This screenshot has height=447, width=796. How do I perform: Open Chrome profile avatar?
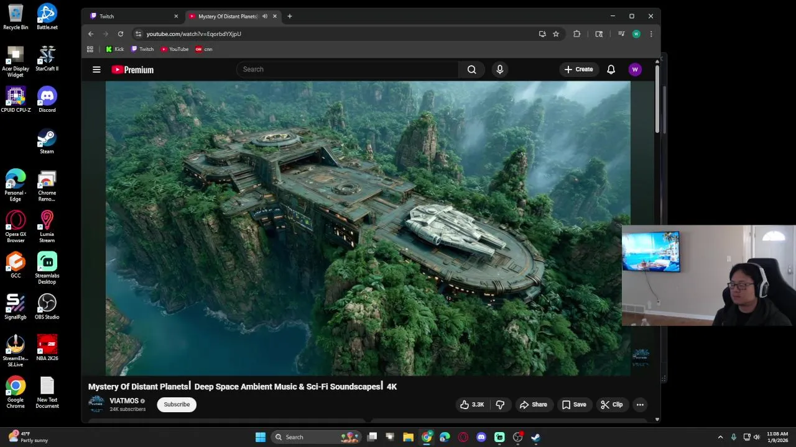pyautogui.click(x=636, y=34)
